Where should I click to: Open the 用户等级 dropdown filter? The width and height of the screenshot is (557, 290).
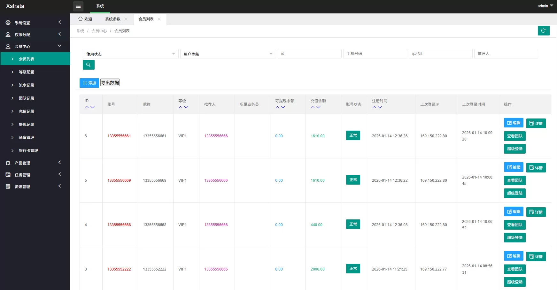point(228,54)
